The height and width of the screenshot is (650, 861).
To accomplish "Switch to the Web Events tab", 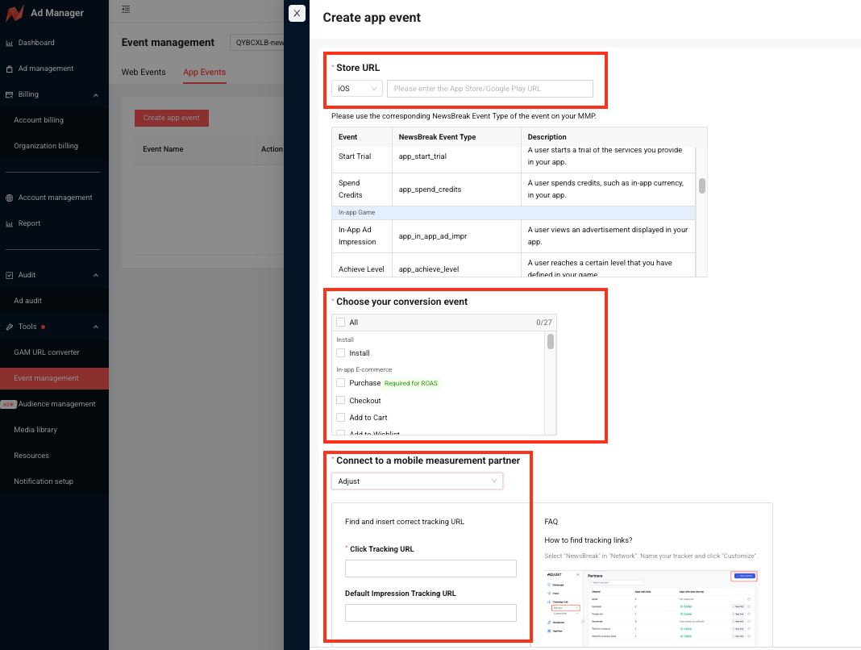I will 143,73.
